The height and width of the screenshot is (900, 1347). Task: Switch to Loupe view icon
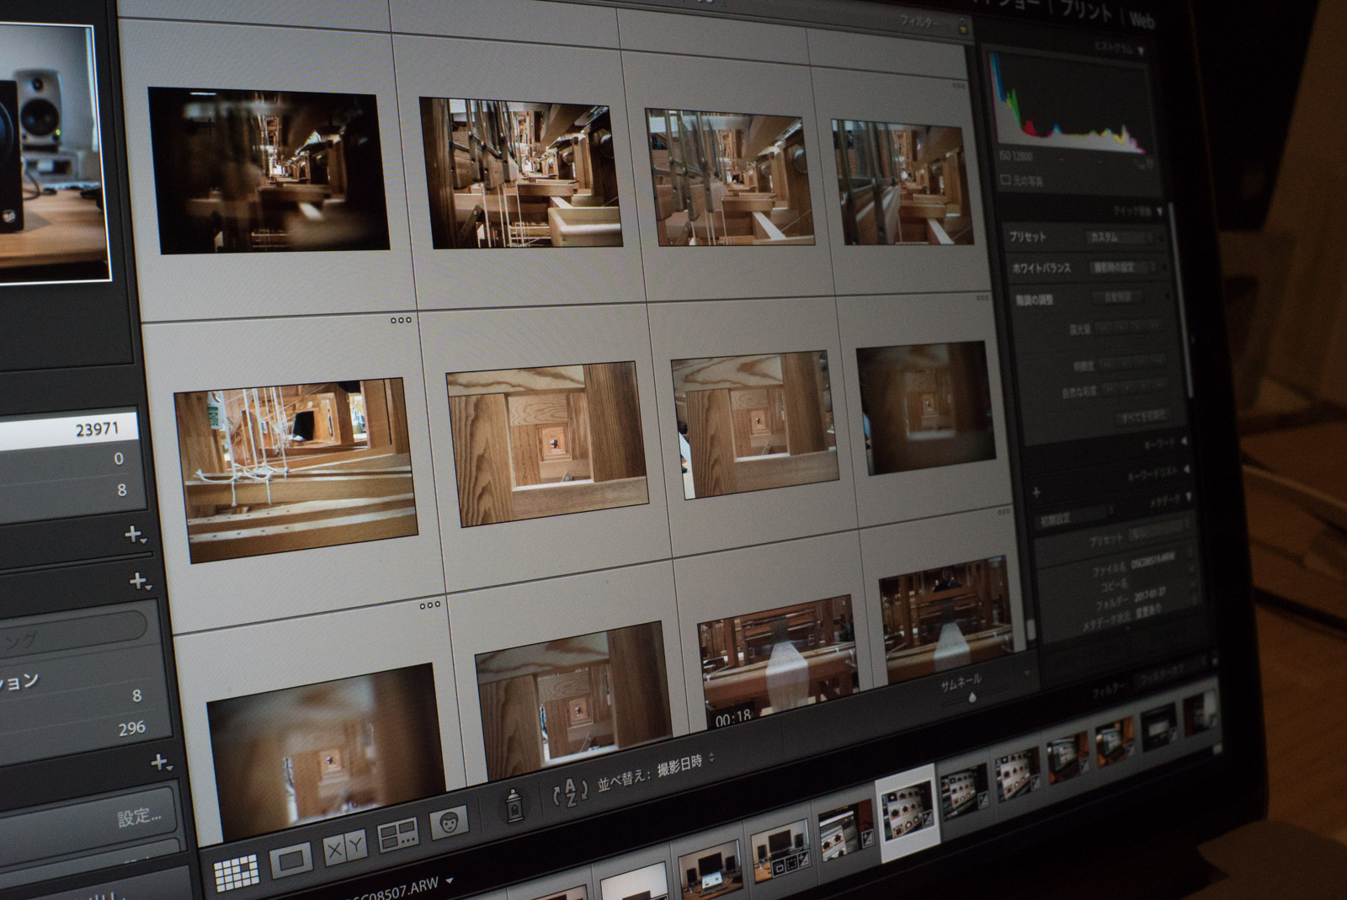290,860
